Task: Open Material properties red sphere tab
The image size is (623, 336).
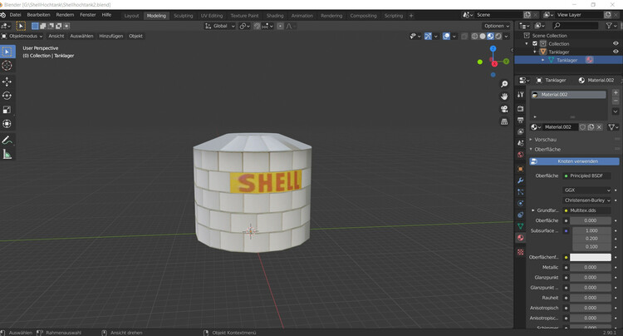Action: pos(521,238)
